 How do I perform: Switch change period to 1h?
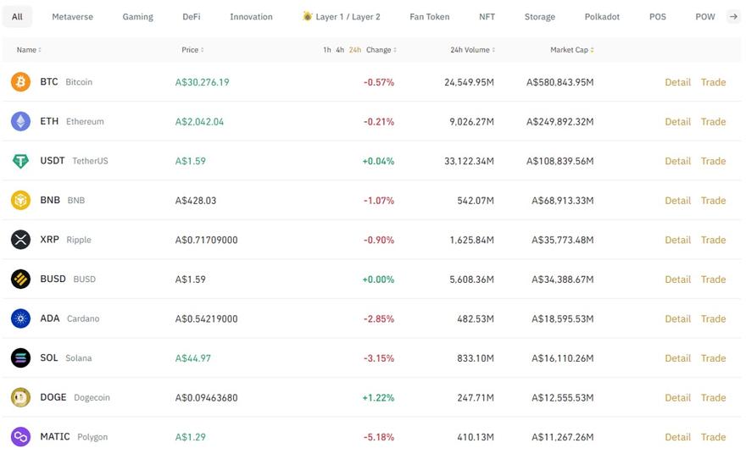pyautogui.click(x=327, y=50)
